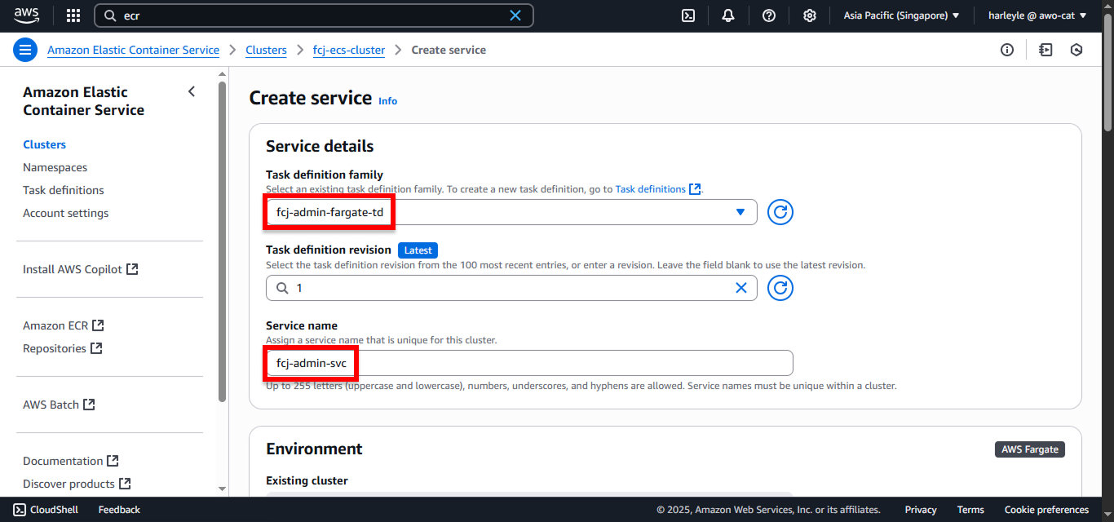Open the Terms footer link
The image size is (1114, 522).
point(970,510)
